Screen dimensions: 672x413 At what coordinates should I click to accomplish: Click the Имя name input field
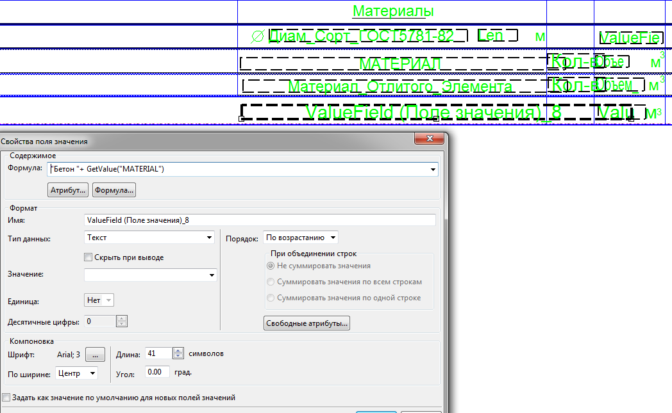259,220
